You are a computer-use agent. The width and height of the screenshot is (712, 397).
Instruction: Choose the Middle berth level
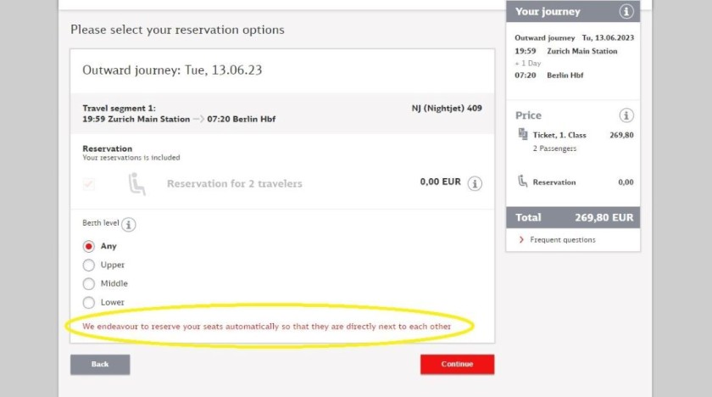[x=88, y=284]
